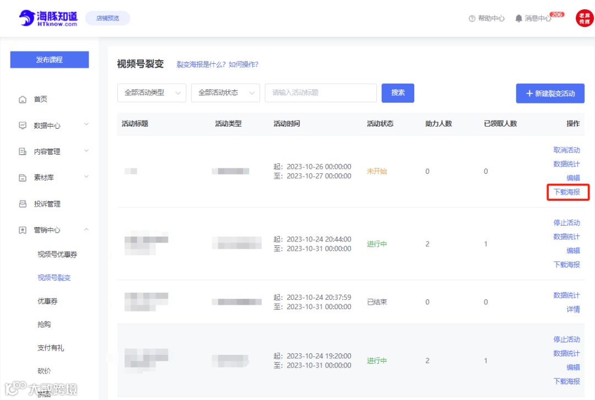Click 数据统计 for the 2023-10-26 activity
This screenshot has width=595, height=400.
(566, 164)
